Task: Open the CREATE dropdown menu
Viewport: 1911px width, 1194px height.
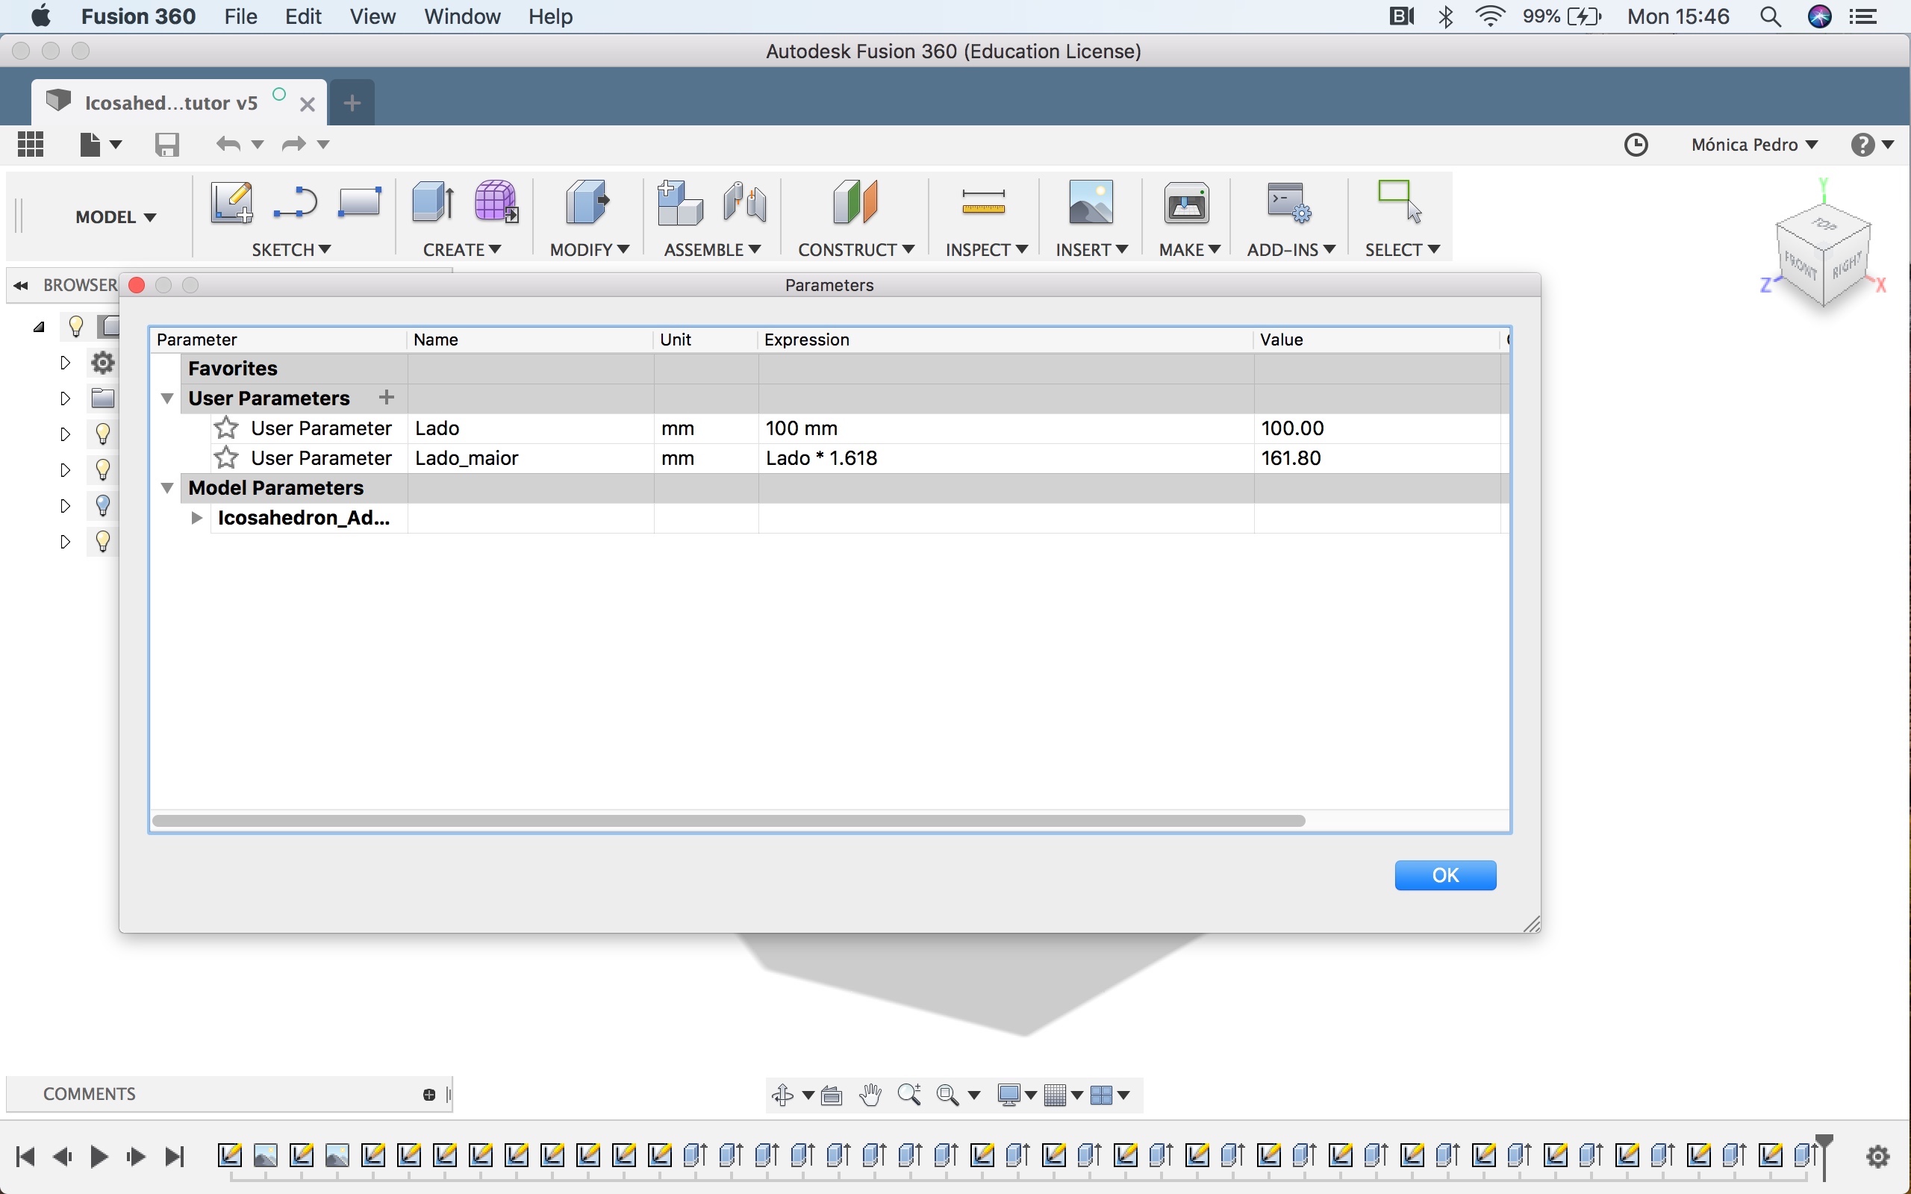Action: coord(462,249)
